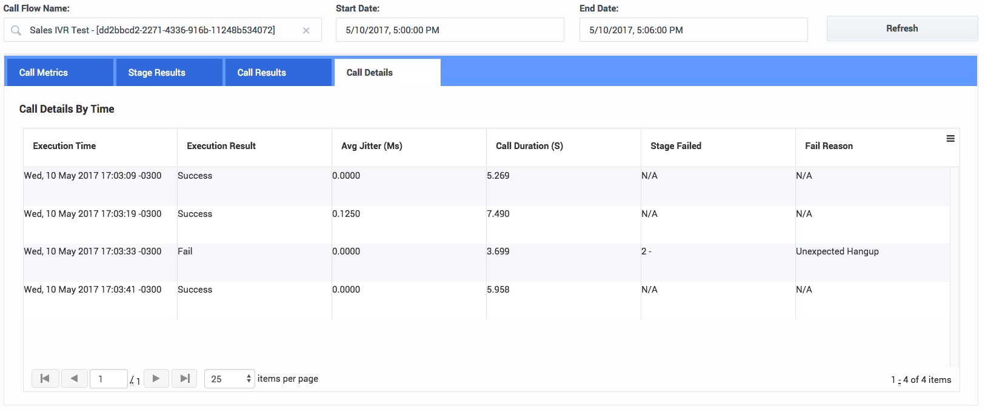Open the Stage Results tab

pyautogui.click(x=168, y=73)
